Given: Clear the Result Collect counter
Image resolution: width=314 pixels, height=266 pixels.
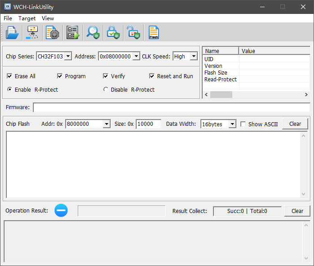Looking at the screenshot, I should point(297,211).
